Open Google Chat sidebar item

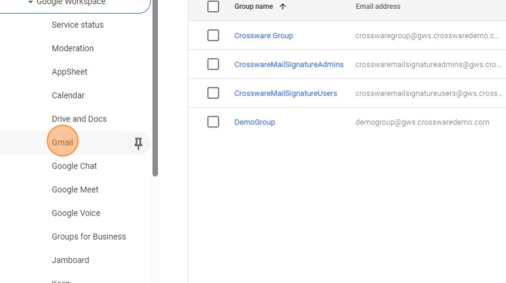point(74,166)
